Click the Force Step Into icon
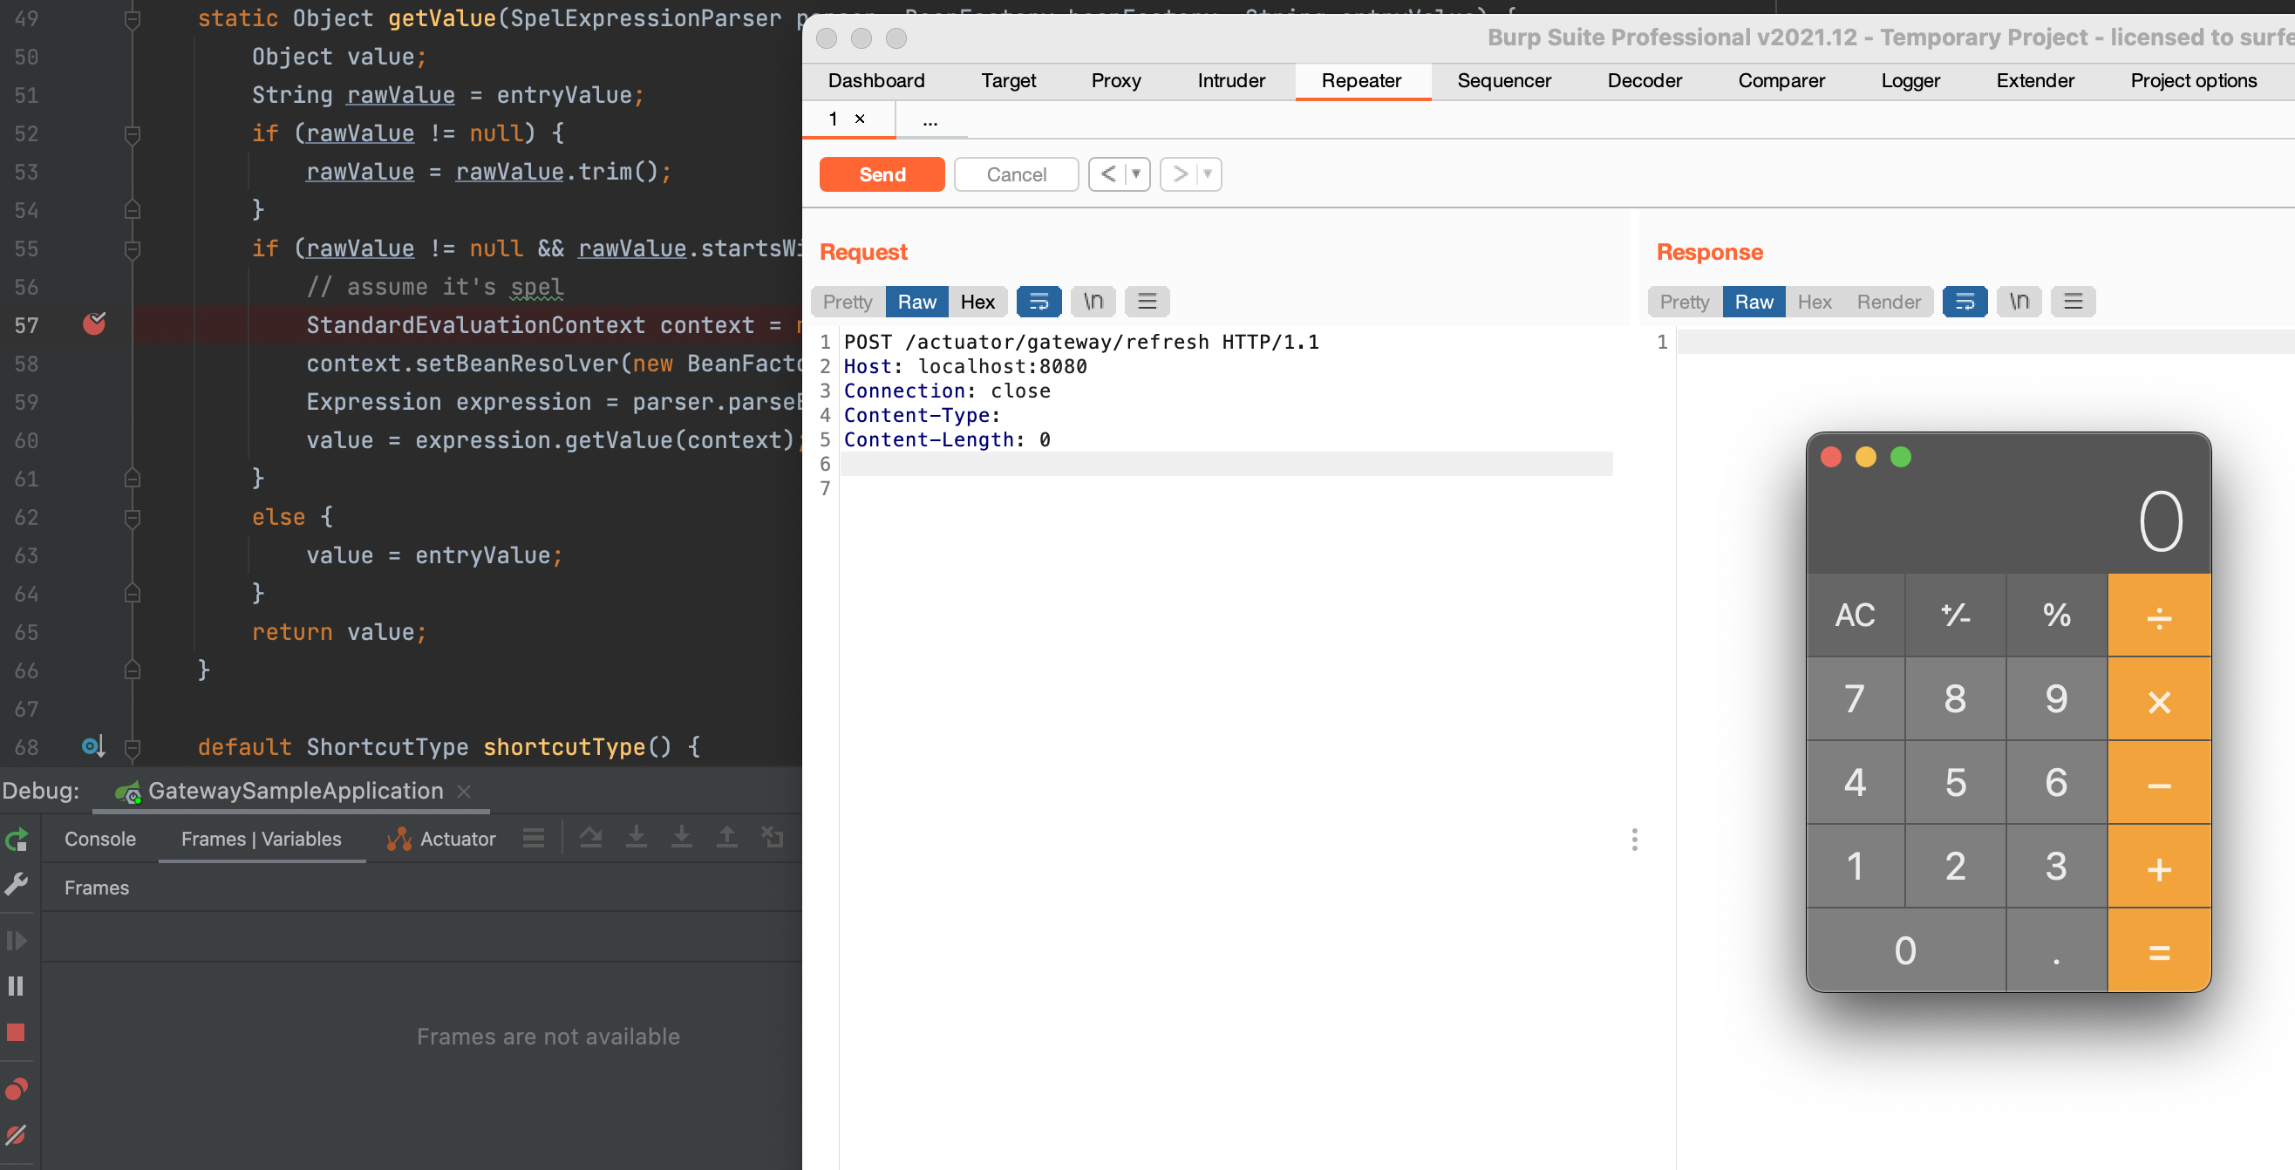This screenshot has height=1170, width=2295. [x=682, y=838]
